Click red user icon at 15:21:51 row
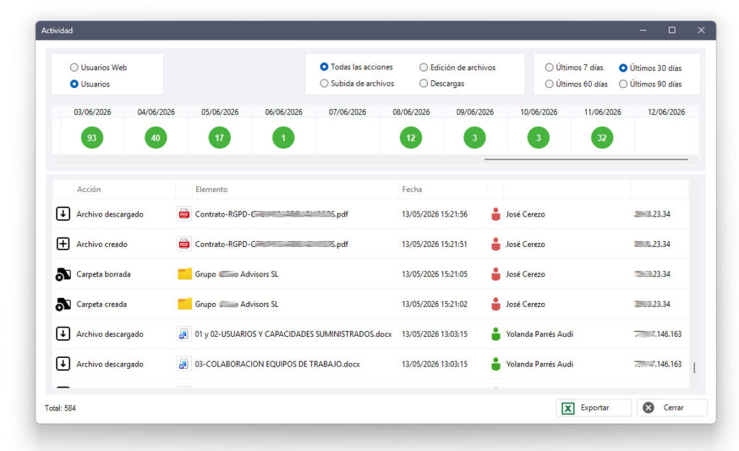Viewport: 739px width, 451px height. pos(495,244)
